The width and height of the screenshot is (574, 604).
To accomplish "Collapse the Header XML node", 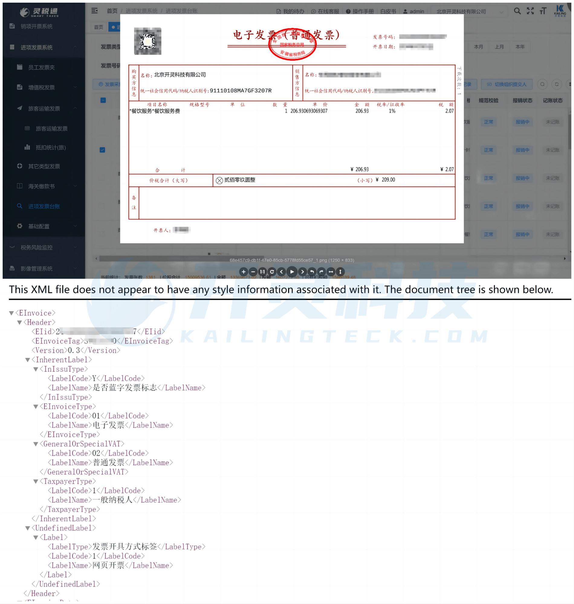I will click(x=20, y=322).
